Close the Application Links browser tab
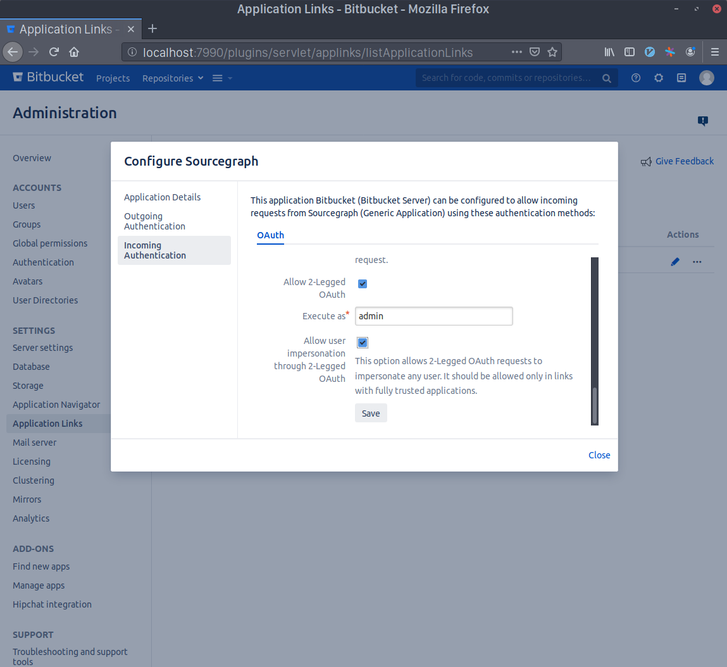This screenshot has height=667, width=727. coord(131,29)
